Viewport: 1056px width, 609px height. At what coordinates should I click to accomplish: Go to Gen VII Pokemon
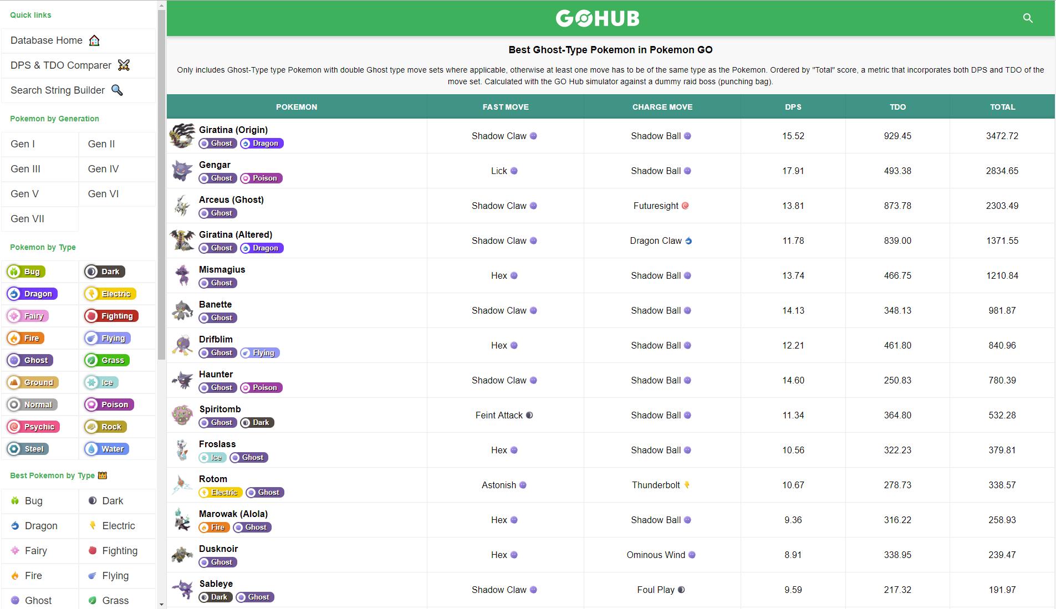coord(40,219)
